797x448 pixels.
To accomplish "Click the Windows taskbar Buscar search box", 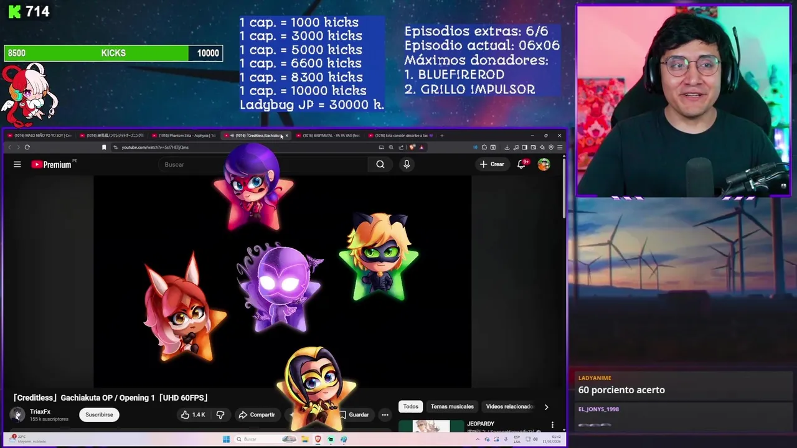I will (x=265, y=439).
